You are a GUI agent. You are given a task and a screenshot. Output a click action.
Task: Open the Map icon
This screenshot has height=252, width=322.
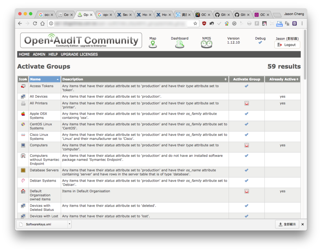153,44
